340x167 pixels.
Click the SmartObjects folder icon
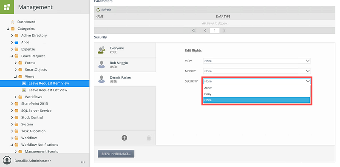tap(20, 70)
